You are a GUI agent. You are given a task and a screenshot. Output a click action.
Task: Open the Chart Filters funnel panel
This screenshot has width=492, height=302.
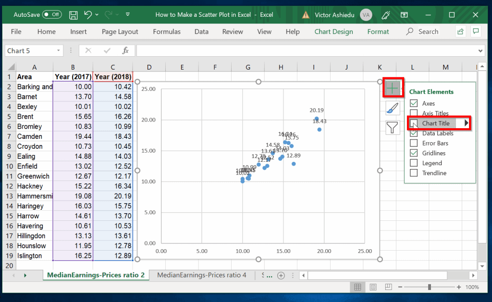tap(392, 127)
